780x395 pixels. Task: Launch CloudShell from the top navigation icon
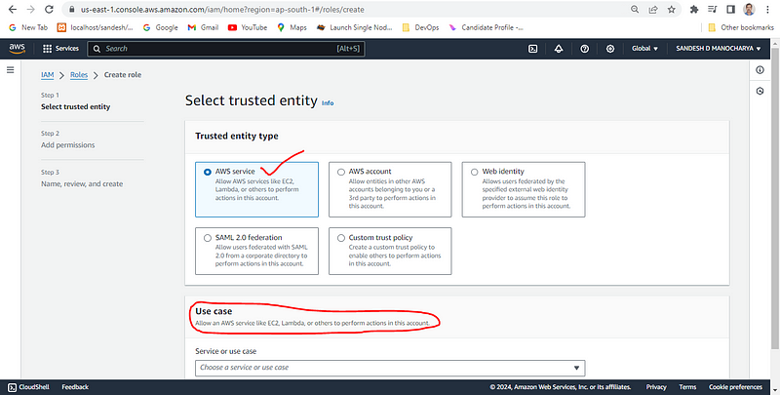coord(532,49)
